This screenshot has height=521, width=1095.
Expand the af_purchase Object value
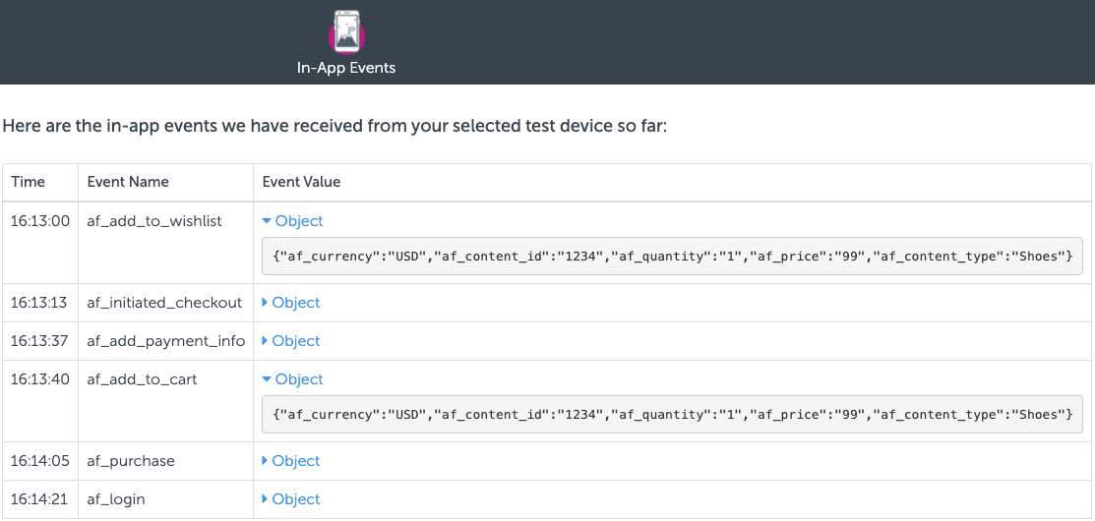coord(291,461)
